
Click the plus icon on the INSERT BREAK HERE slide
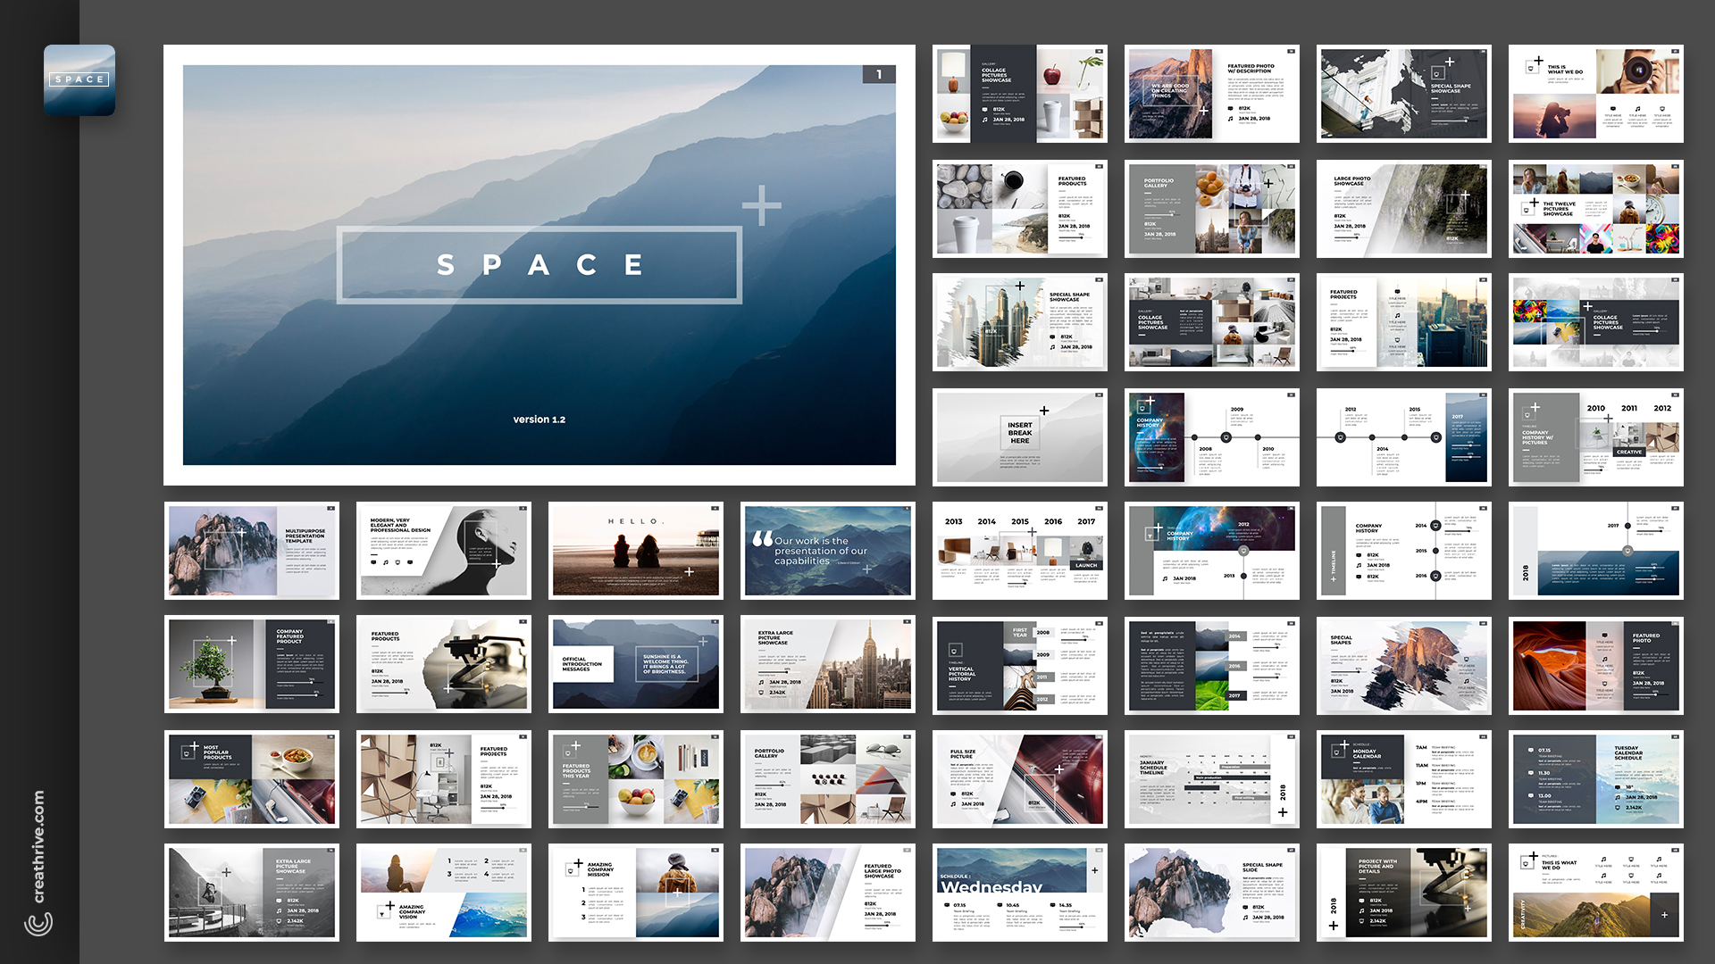(x=1045, y=411)
